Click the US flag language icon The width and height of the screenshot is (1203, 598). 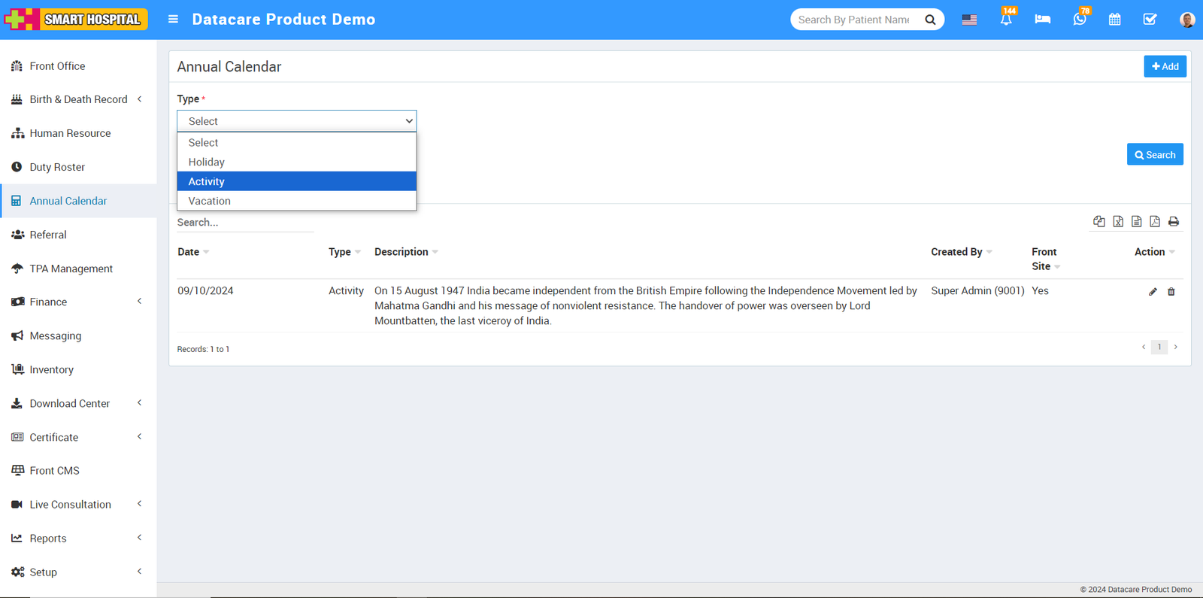969,20
